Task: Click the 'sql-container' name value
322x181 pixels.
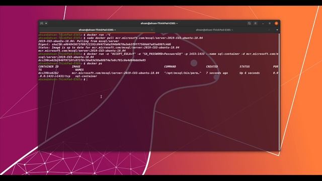Action: (x=86, y=76)
